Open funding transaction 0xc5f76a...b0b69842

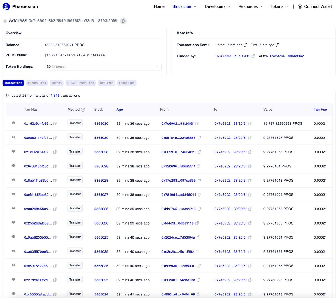click(x=287, y=56)
